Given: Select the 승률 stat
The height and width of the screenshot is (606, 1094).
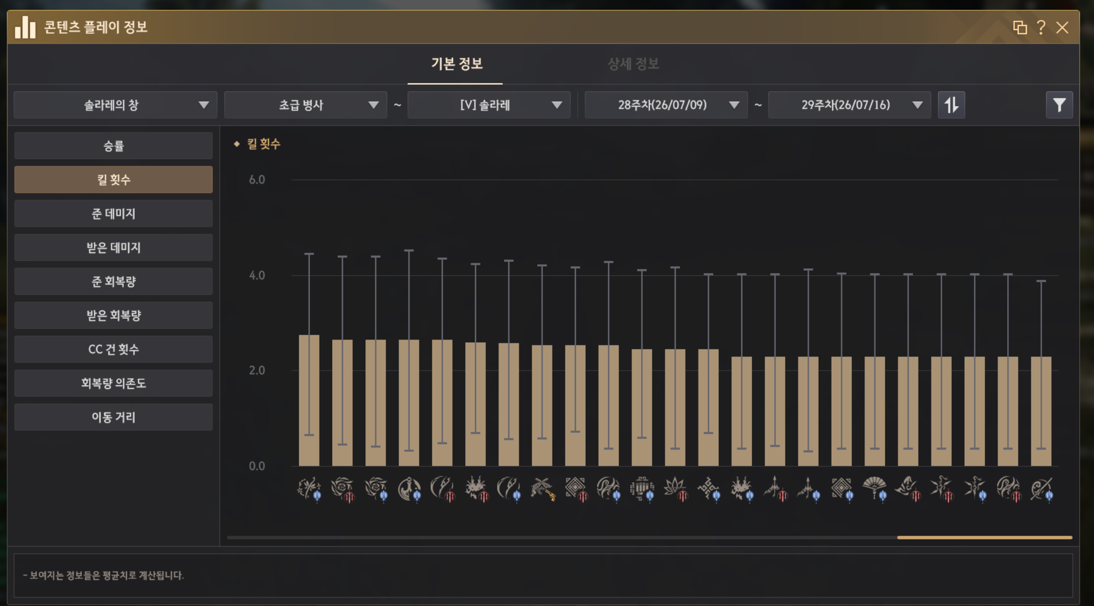Looking at the screenshot, I should click(x=113, y=146).
